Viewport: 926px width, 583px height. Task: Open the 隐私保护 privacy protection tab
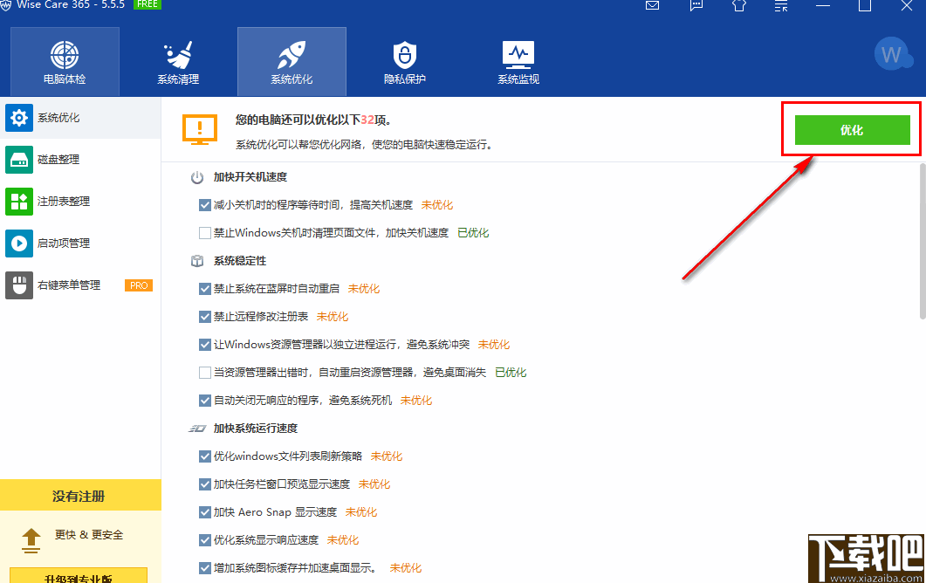tap(405, 61)
